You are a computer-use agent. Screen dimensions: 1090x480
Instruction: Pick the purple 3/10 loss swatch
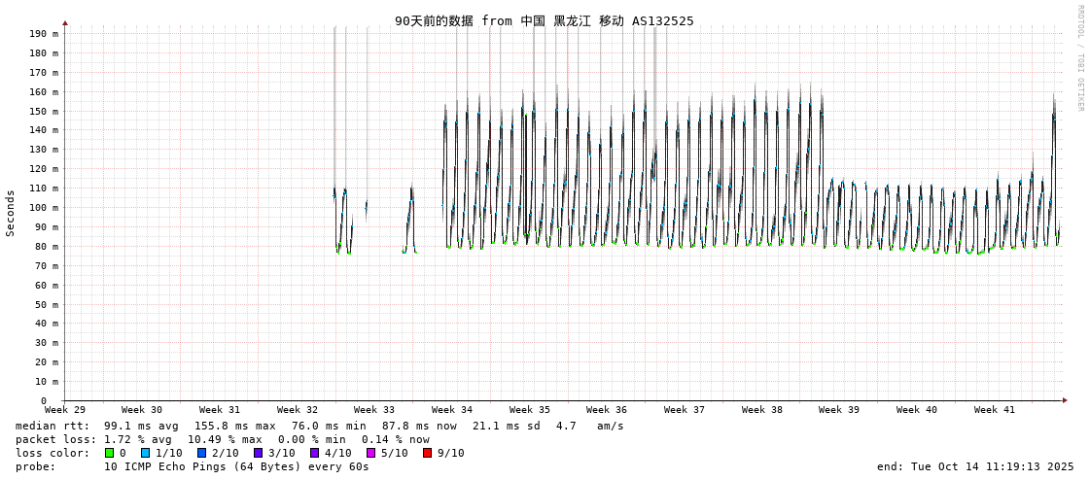coord(258,453)
